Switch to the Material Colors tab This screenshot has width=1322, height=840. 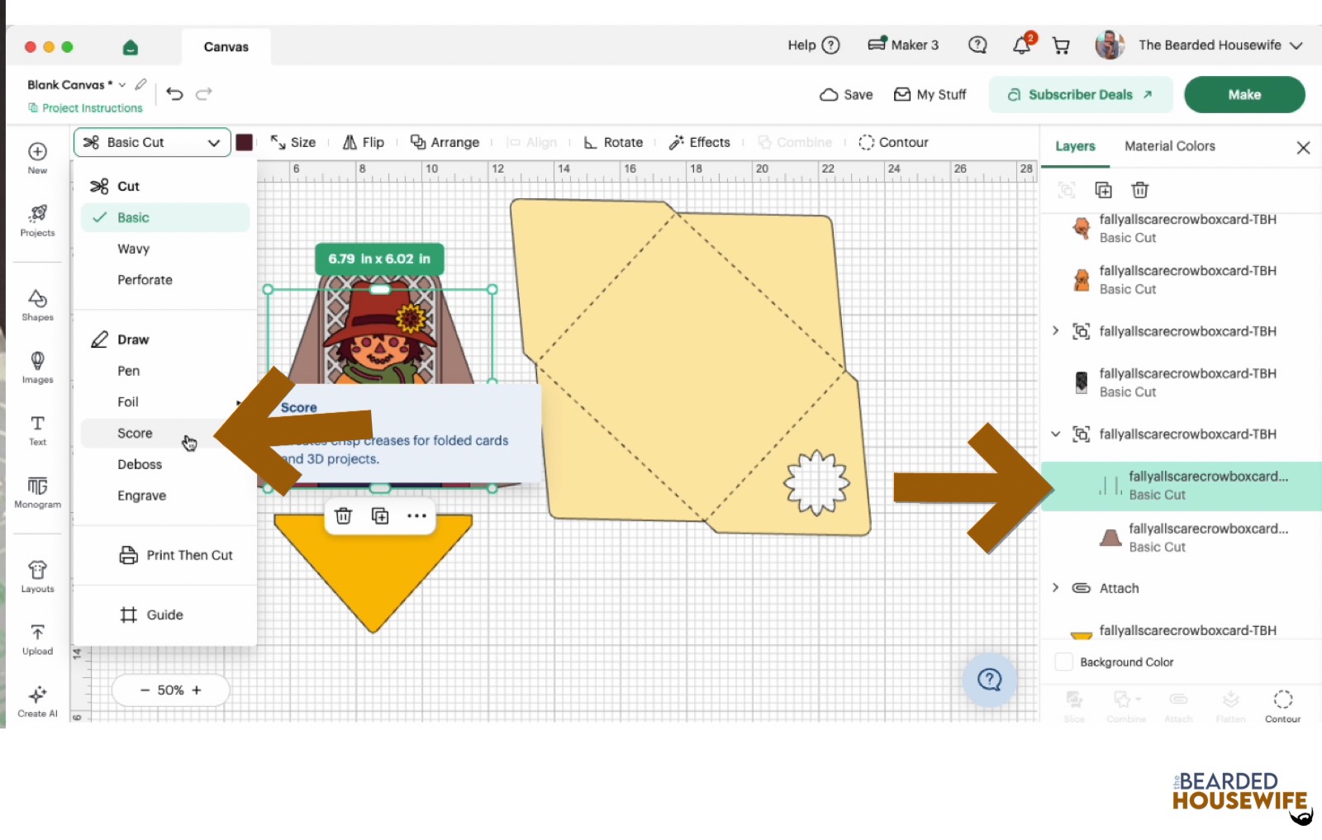coord(1169,146)
